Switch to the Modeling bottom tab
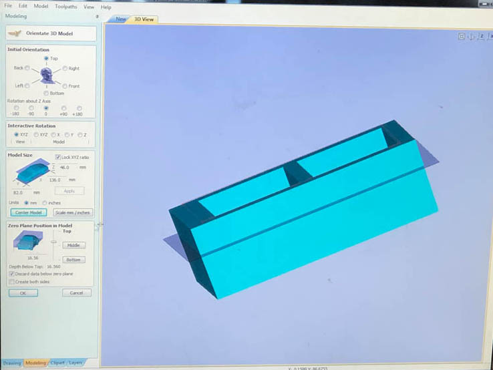This screenshot has height=370, width=493. (35, 363)
